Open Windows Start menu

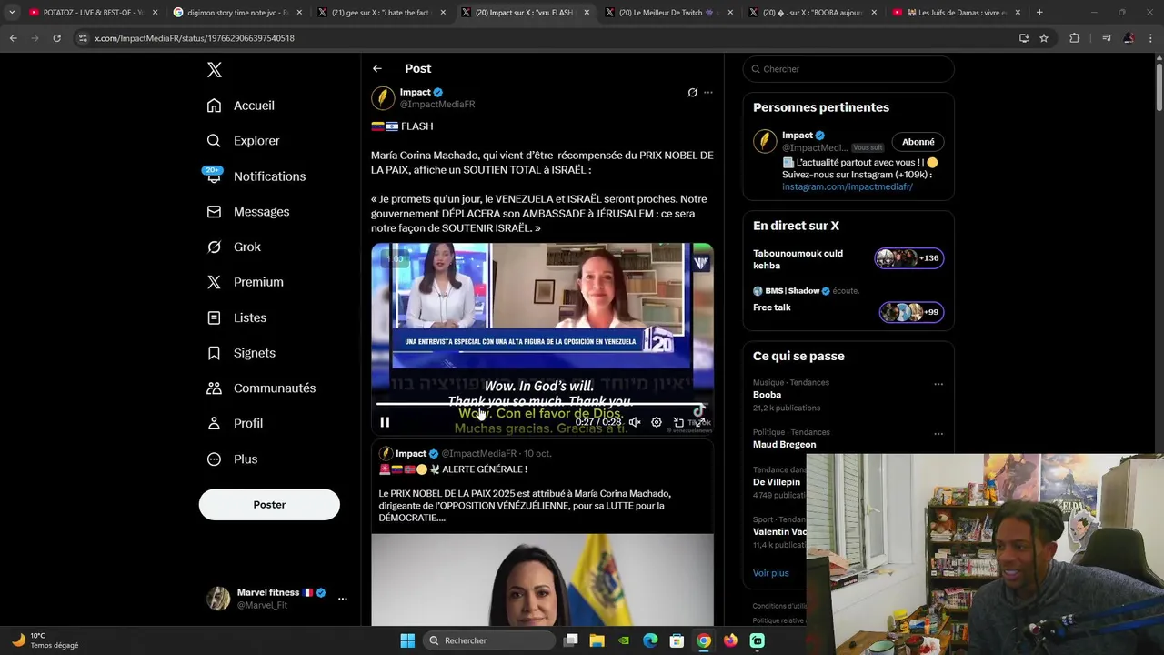pyautogui.click(x=407, y=640)
